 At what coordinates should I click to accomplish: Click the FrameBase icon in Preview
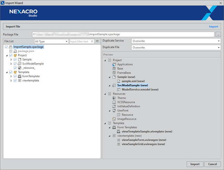(x=114, y=73)
